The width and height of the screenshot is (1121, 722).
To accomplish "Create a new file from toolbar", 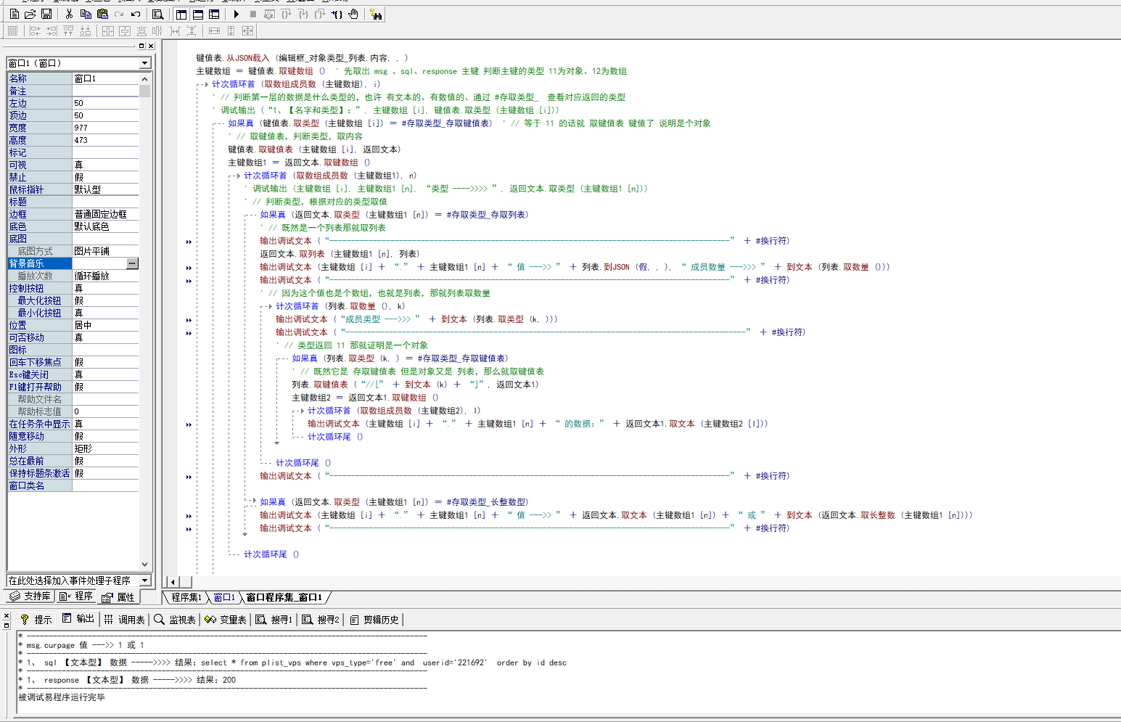I will [15, 14].
